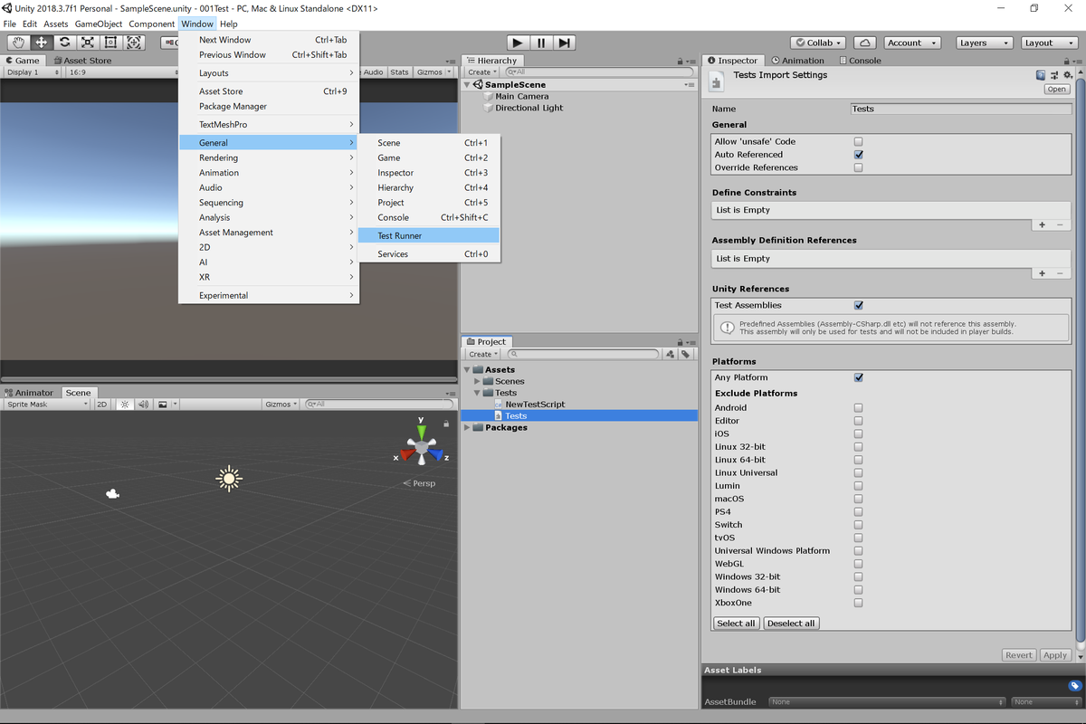Uncheck Auto Referenced checkbox
The image size is (1086, 724).
coord(858,155)
